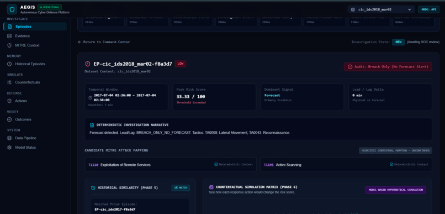Click the 468ms latency value

coord(399,22)
